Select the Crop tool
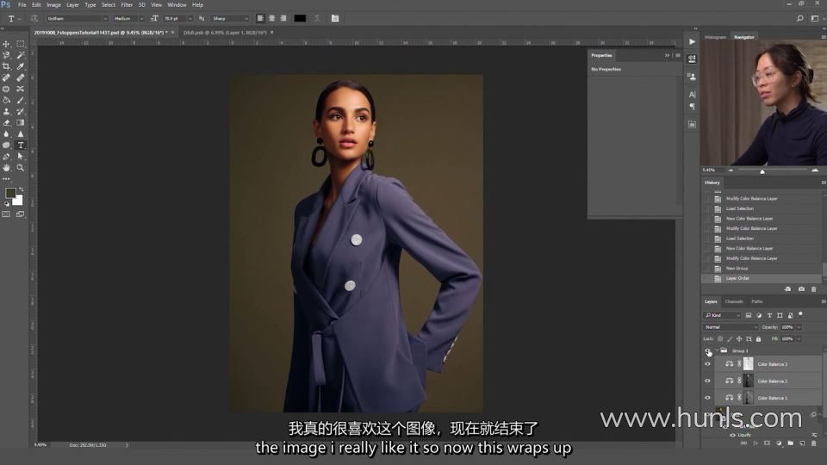Image resolution: width=827 pixels, height=465 pixels. click(x=6, y=66)
